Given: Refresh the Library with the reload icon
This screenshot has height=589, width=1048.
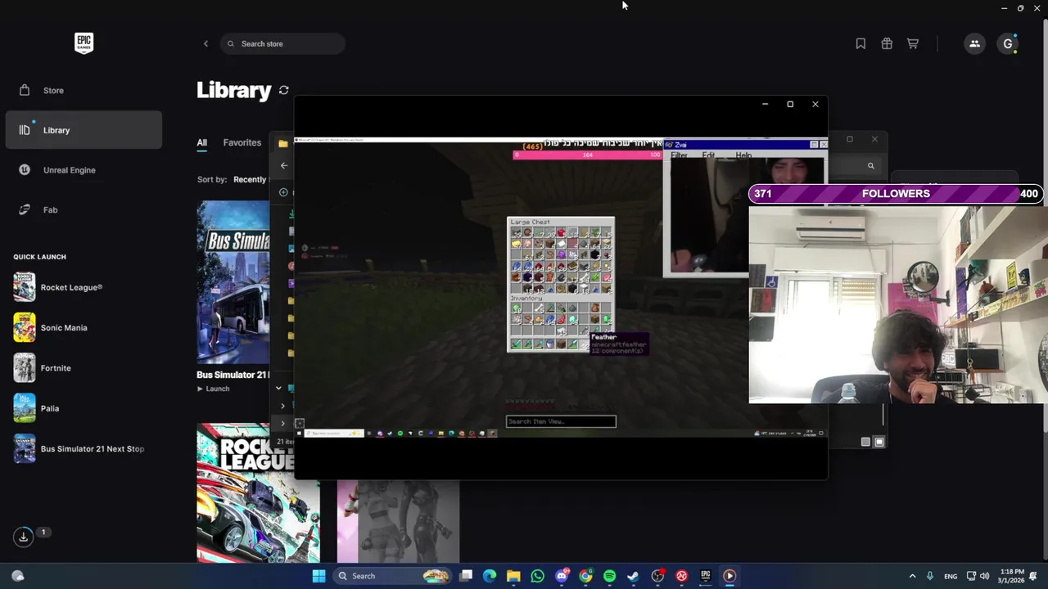Looking at the screenshot, I should 283,90.
